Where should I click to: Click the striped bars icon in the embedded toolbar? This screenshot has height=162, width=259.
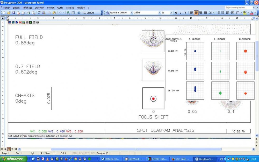pyautogui.click(x=34, y=22)
